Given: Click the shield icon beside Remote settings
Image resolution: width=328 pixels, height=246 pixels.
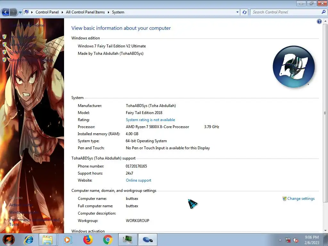Looking at the screenshot, I should (x=4, y=44).
